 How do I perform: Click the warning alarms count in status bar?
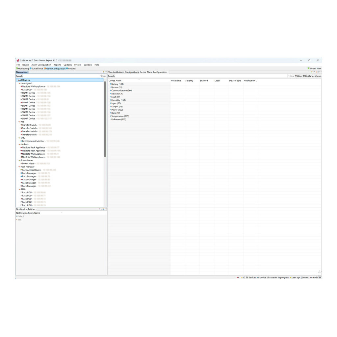243,277
